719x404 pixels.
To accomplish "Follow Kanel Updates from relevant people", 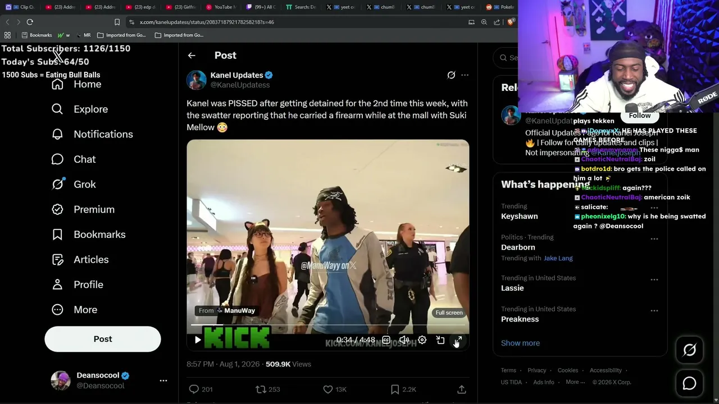I will click(x=640, y=116).
